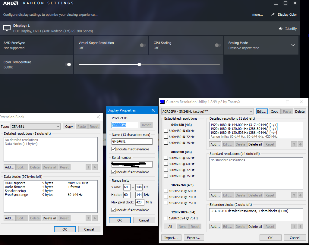This screenshot has width=309, height=245.
Task: Click down arrow under Extension blocks list
Action: coord(300,227)
